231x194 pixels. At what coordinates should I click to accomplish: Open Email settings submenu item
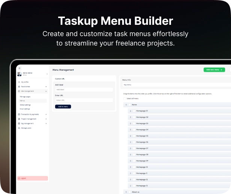[x=25, y=109]
